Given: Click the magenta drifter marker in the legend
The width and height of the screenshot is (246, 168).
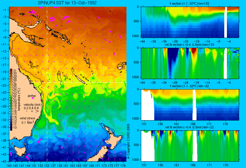Looking at the screenshot, I should pyautogui.click(x=33, y=98).
